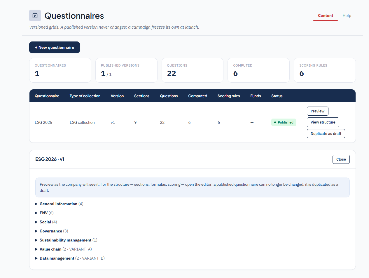Click the ESG collection cell
Viewport: 369px width, 278px height.
82,122
